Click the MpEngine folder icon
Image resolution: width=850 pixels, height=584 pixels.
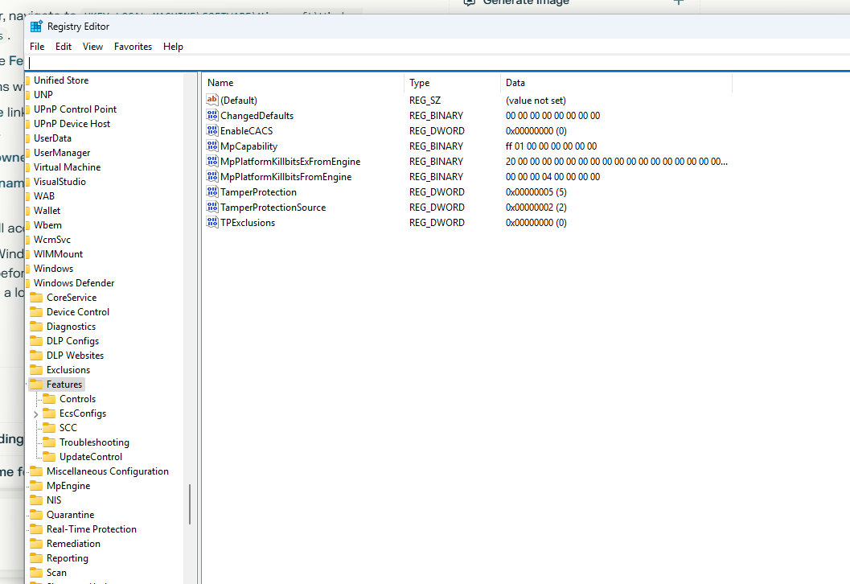click(x=36, y=485)
